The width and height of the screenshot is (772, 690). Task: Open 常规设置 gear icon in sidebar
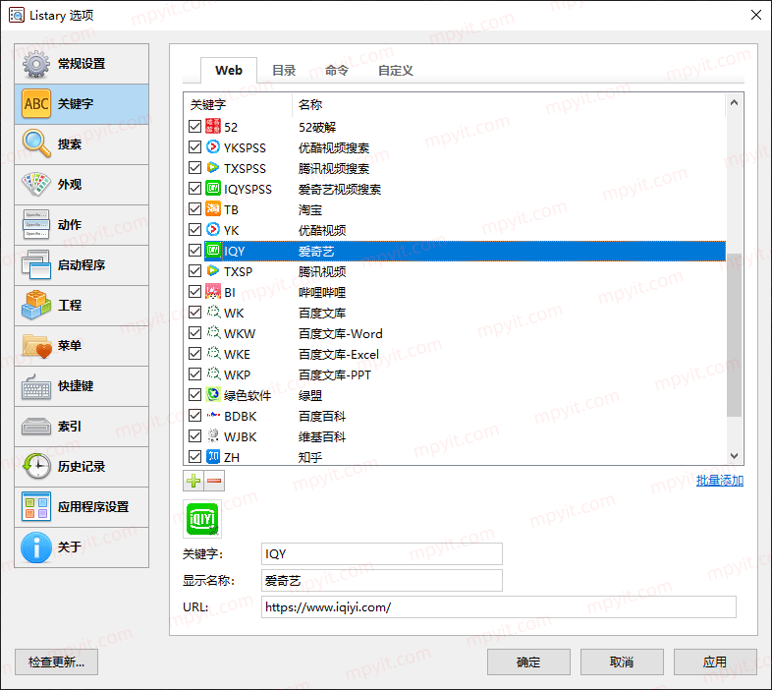[x=36, y=64]
